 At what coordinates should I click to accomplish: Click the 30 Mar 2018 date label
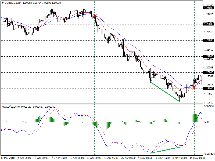click(8, 158)
